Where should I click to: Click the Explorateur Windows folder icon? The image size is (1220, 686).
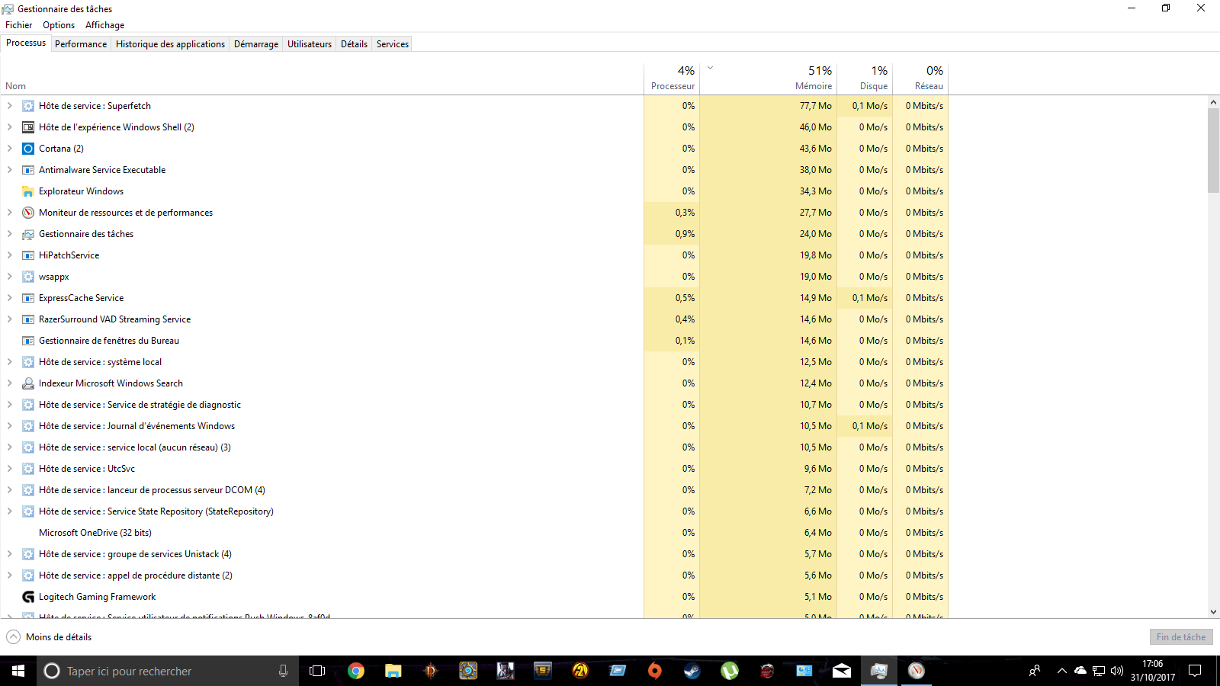tap(28, 191)
